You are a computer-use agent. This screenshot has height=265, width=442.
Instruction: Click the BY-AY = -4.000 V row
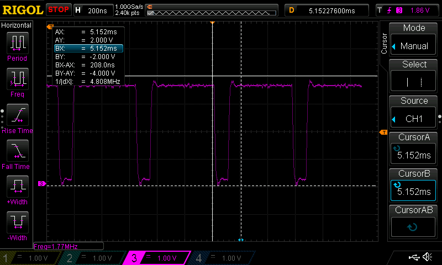(x=88, y=73)
